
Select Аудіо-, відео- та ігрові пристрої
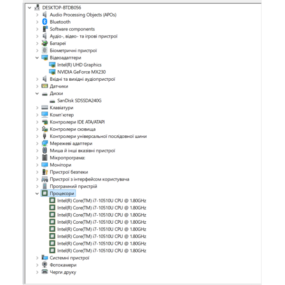pyautogui.click(x=84, y=36)
